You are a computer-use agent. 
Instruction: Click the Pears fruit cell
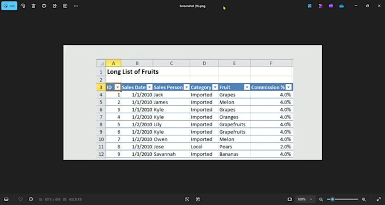coord(234,147)
